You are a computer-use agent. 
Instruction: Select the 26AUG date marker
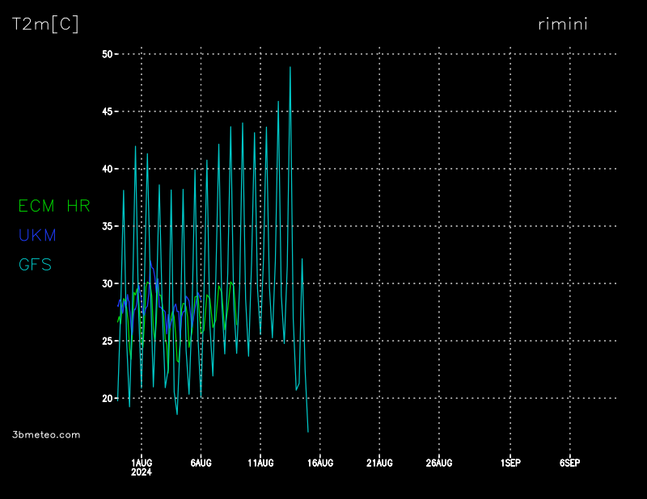438,463
